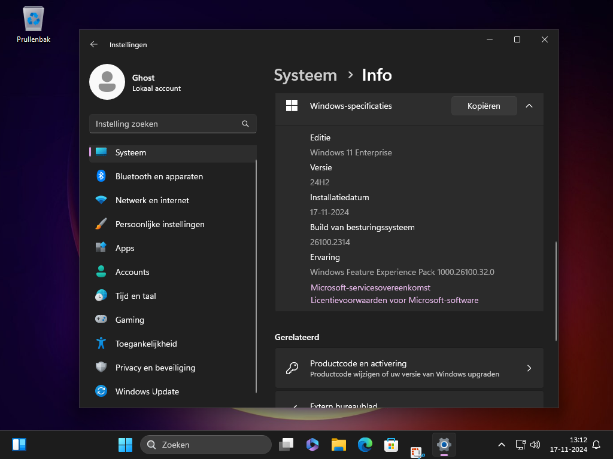Show hidden icons tray chevron
The image size is (613, 459).
(502, 445)
